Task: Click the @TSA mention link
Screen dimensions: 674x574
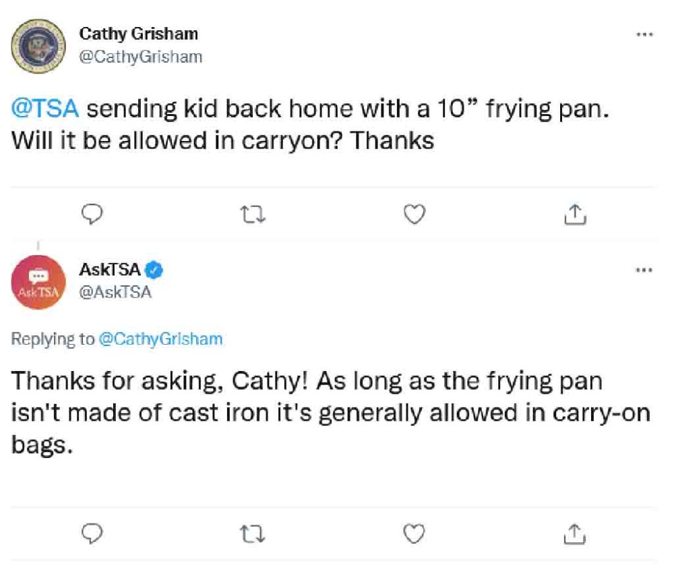Action: [x=46, y=109]
